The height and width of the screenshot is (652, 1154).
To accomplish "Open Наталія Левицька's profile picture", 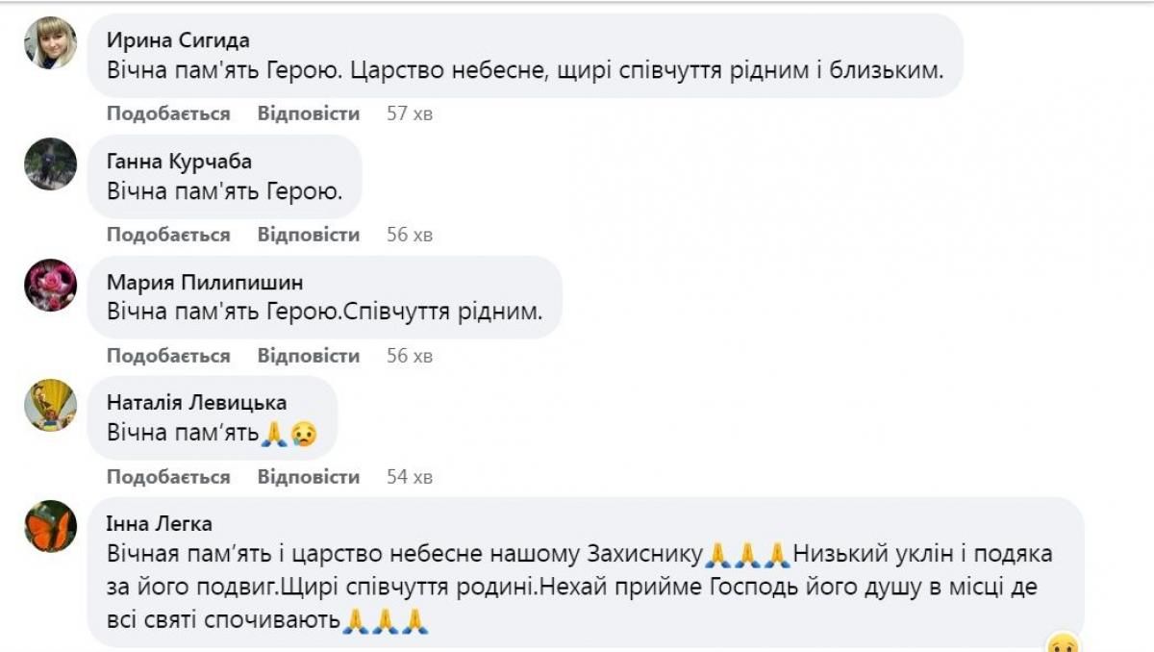I will [x=50, y=405].
